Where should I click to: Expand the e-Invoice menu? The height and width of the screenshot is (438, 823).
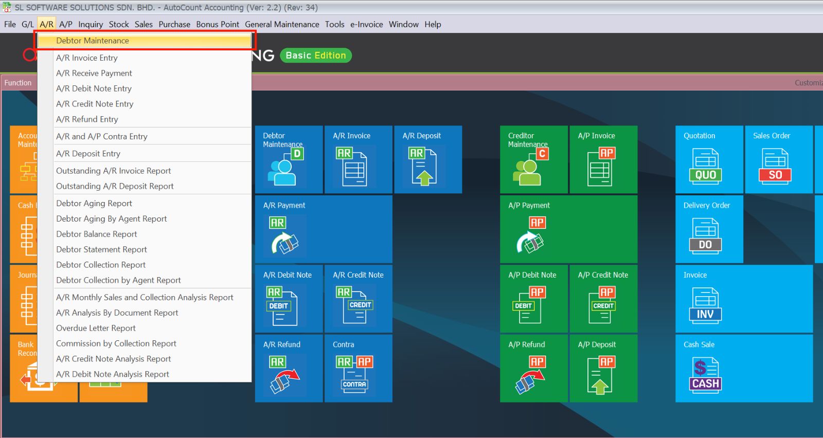(366, 24)
